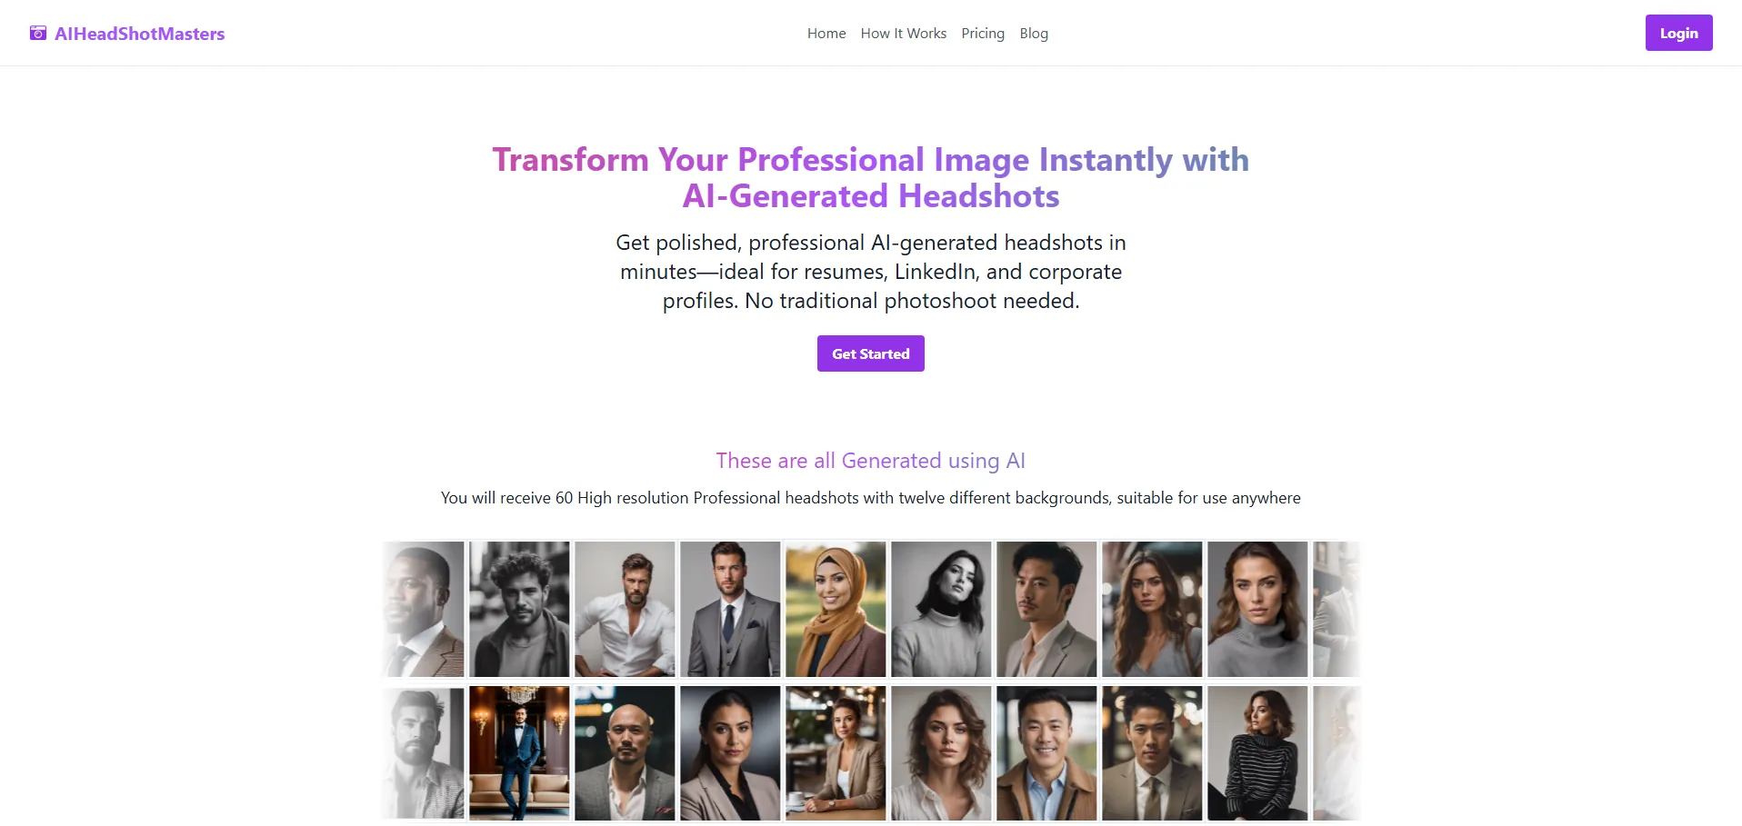Select the black-and-white woman in turtleneck portrait
The width and height of the screenshot is (1742, 826).
tap(941, 609)
